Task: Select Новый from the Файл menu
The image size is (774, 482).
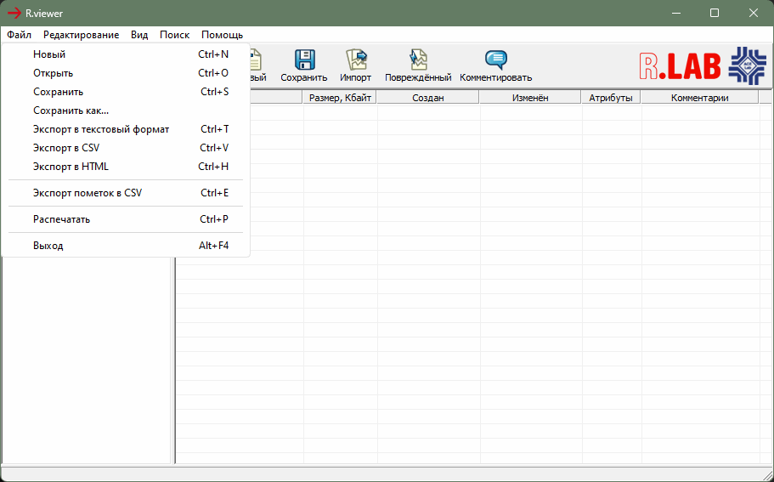Action: 49,54
